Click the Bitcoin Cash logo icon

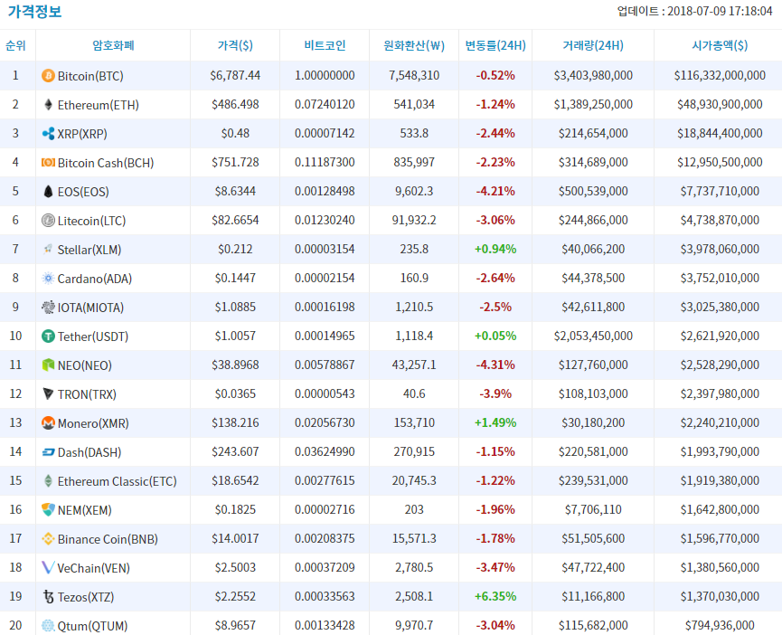coord(48,163)
